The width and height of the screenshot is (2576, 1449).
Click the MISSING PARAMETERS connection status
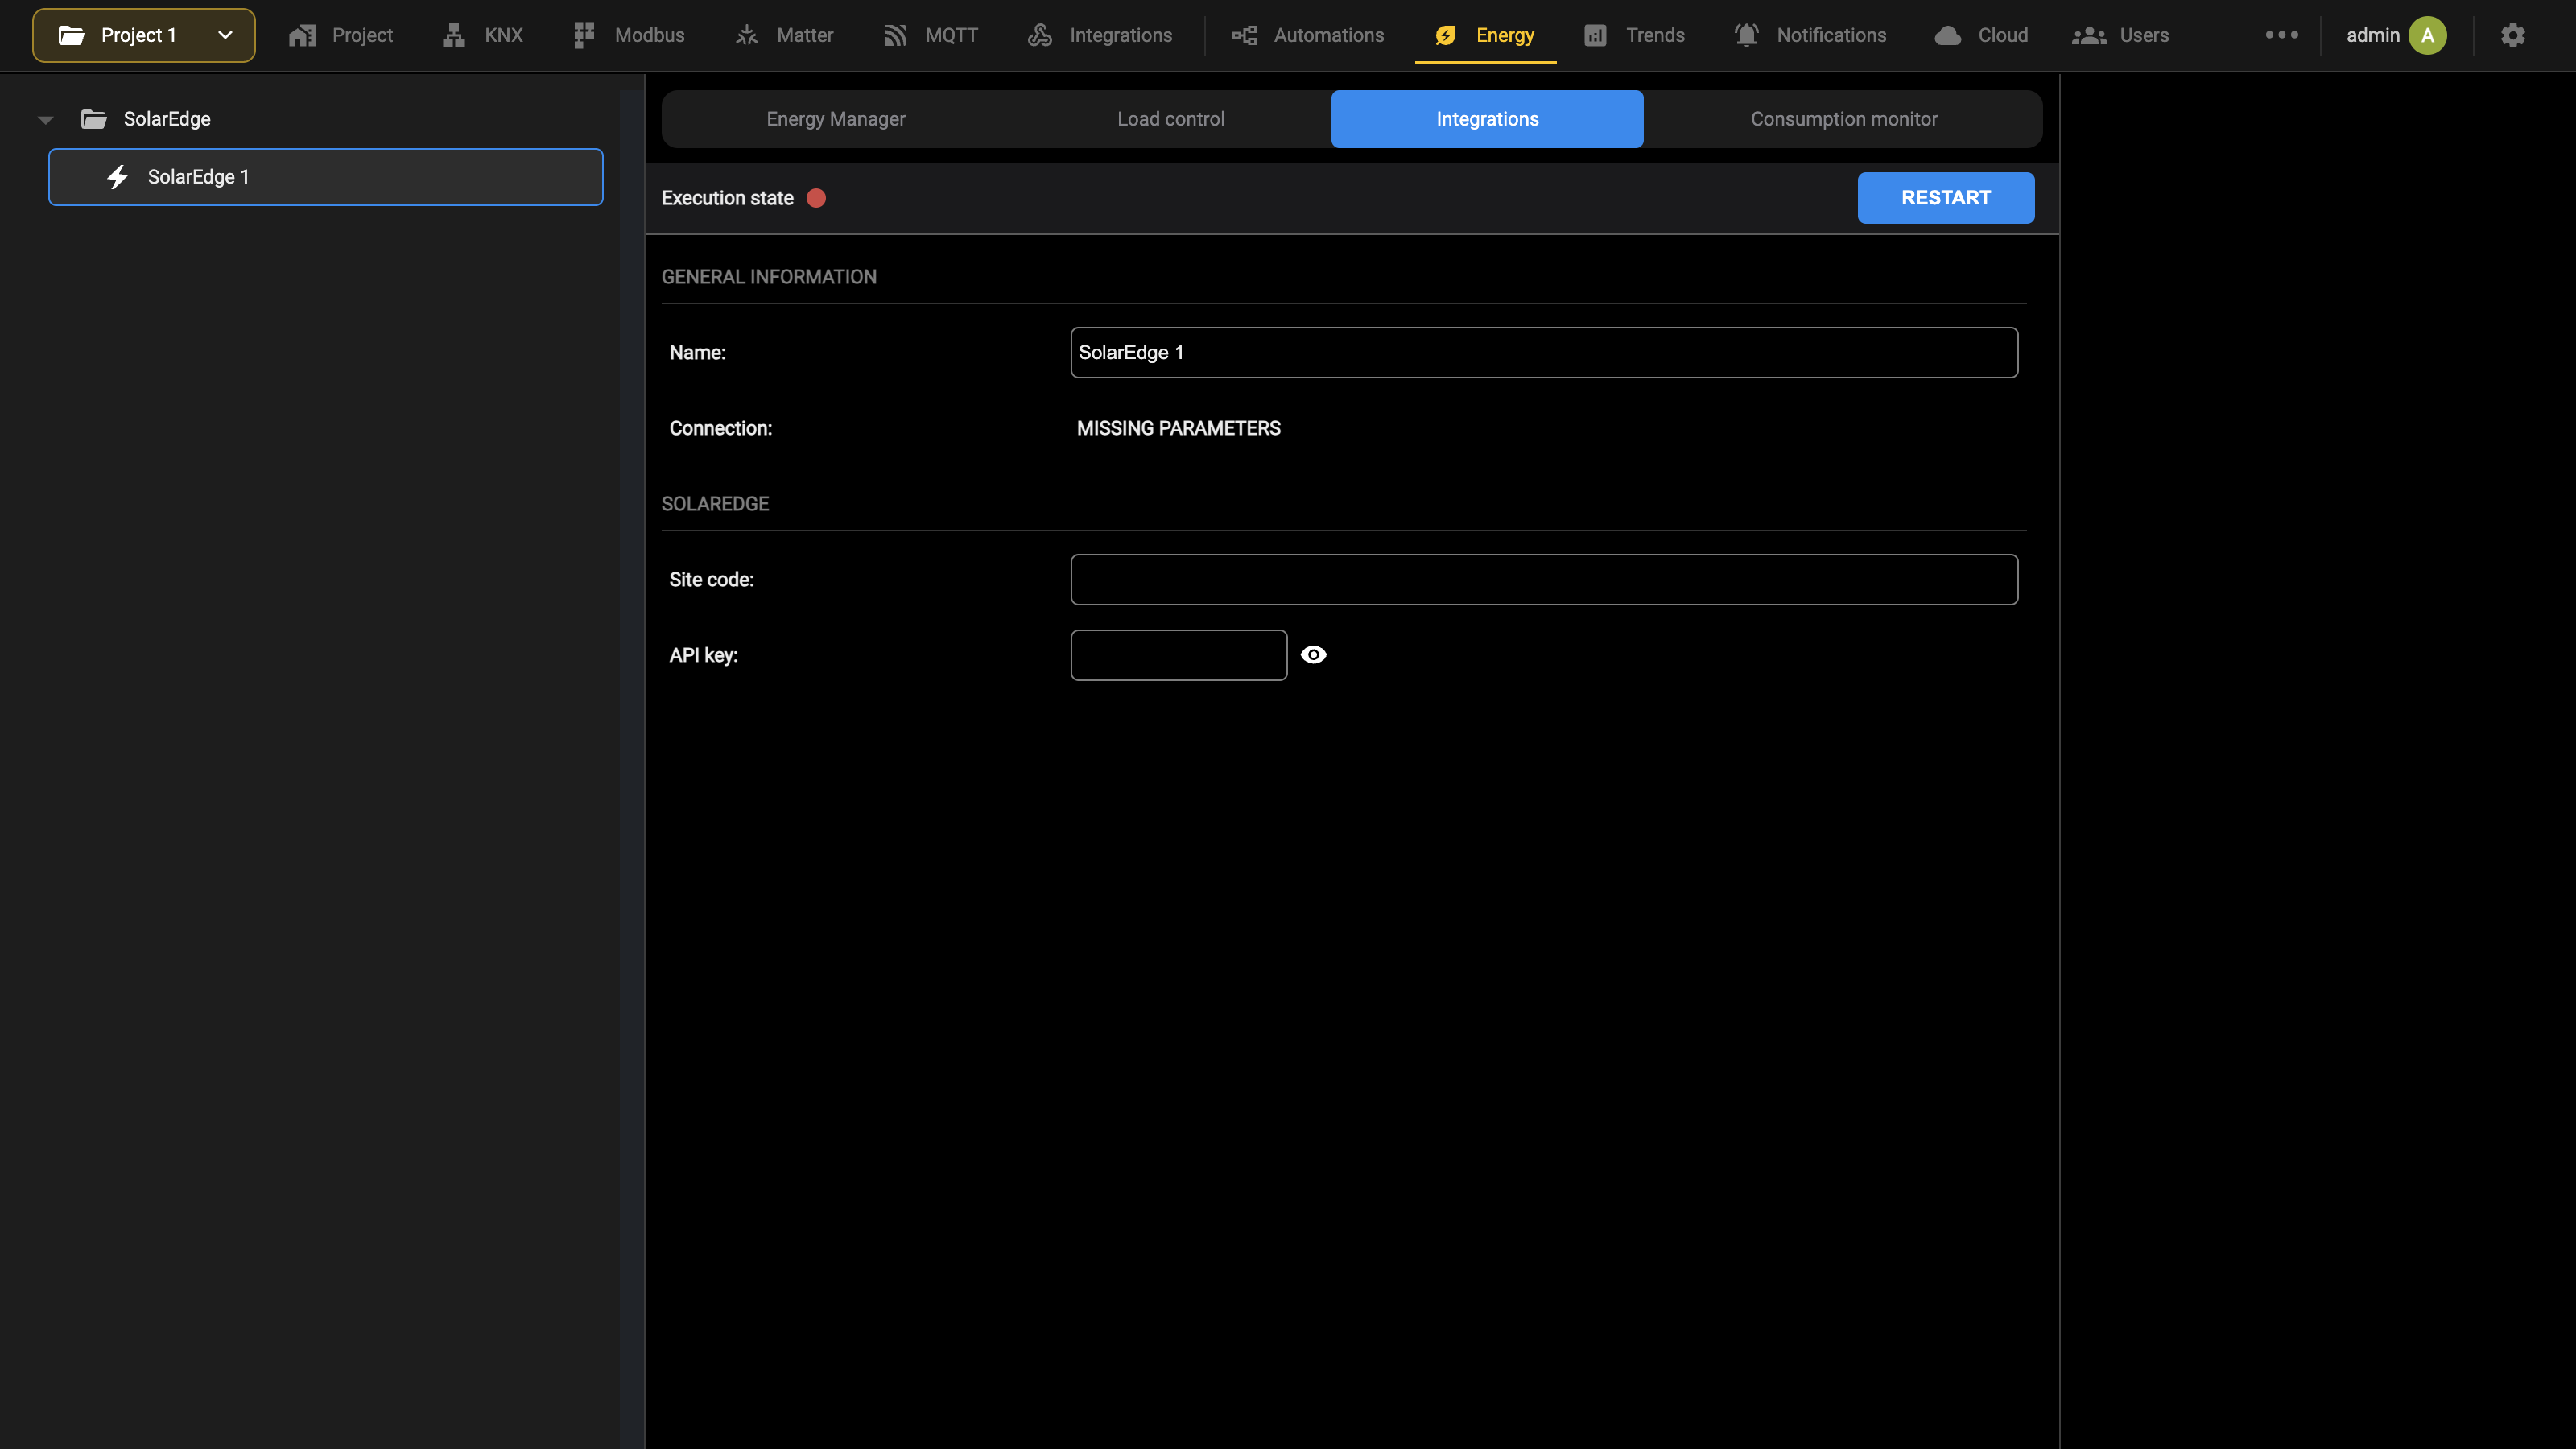click(1179, 429)
